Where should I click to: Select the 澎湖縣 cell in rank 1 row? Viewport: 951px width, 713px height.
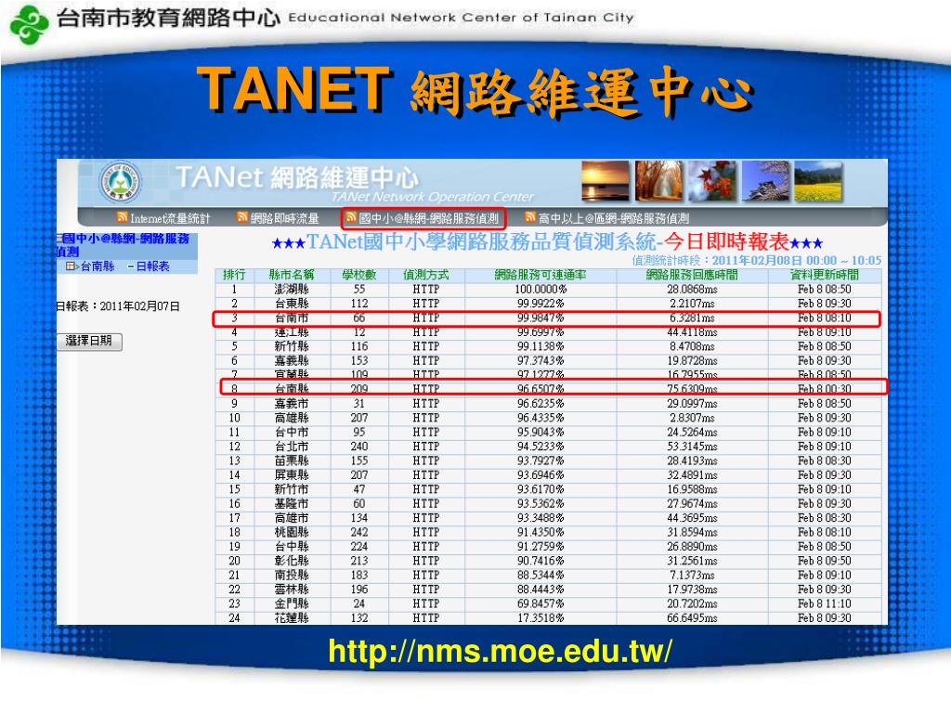pyautogui.click(x=292, y=290)
